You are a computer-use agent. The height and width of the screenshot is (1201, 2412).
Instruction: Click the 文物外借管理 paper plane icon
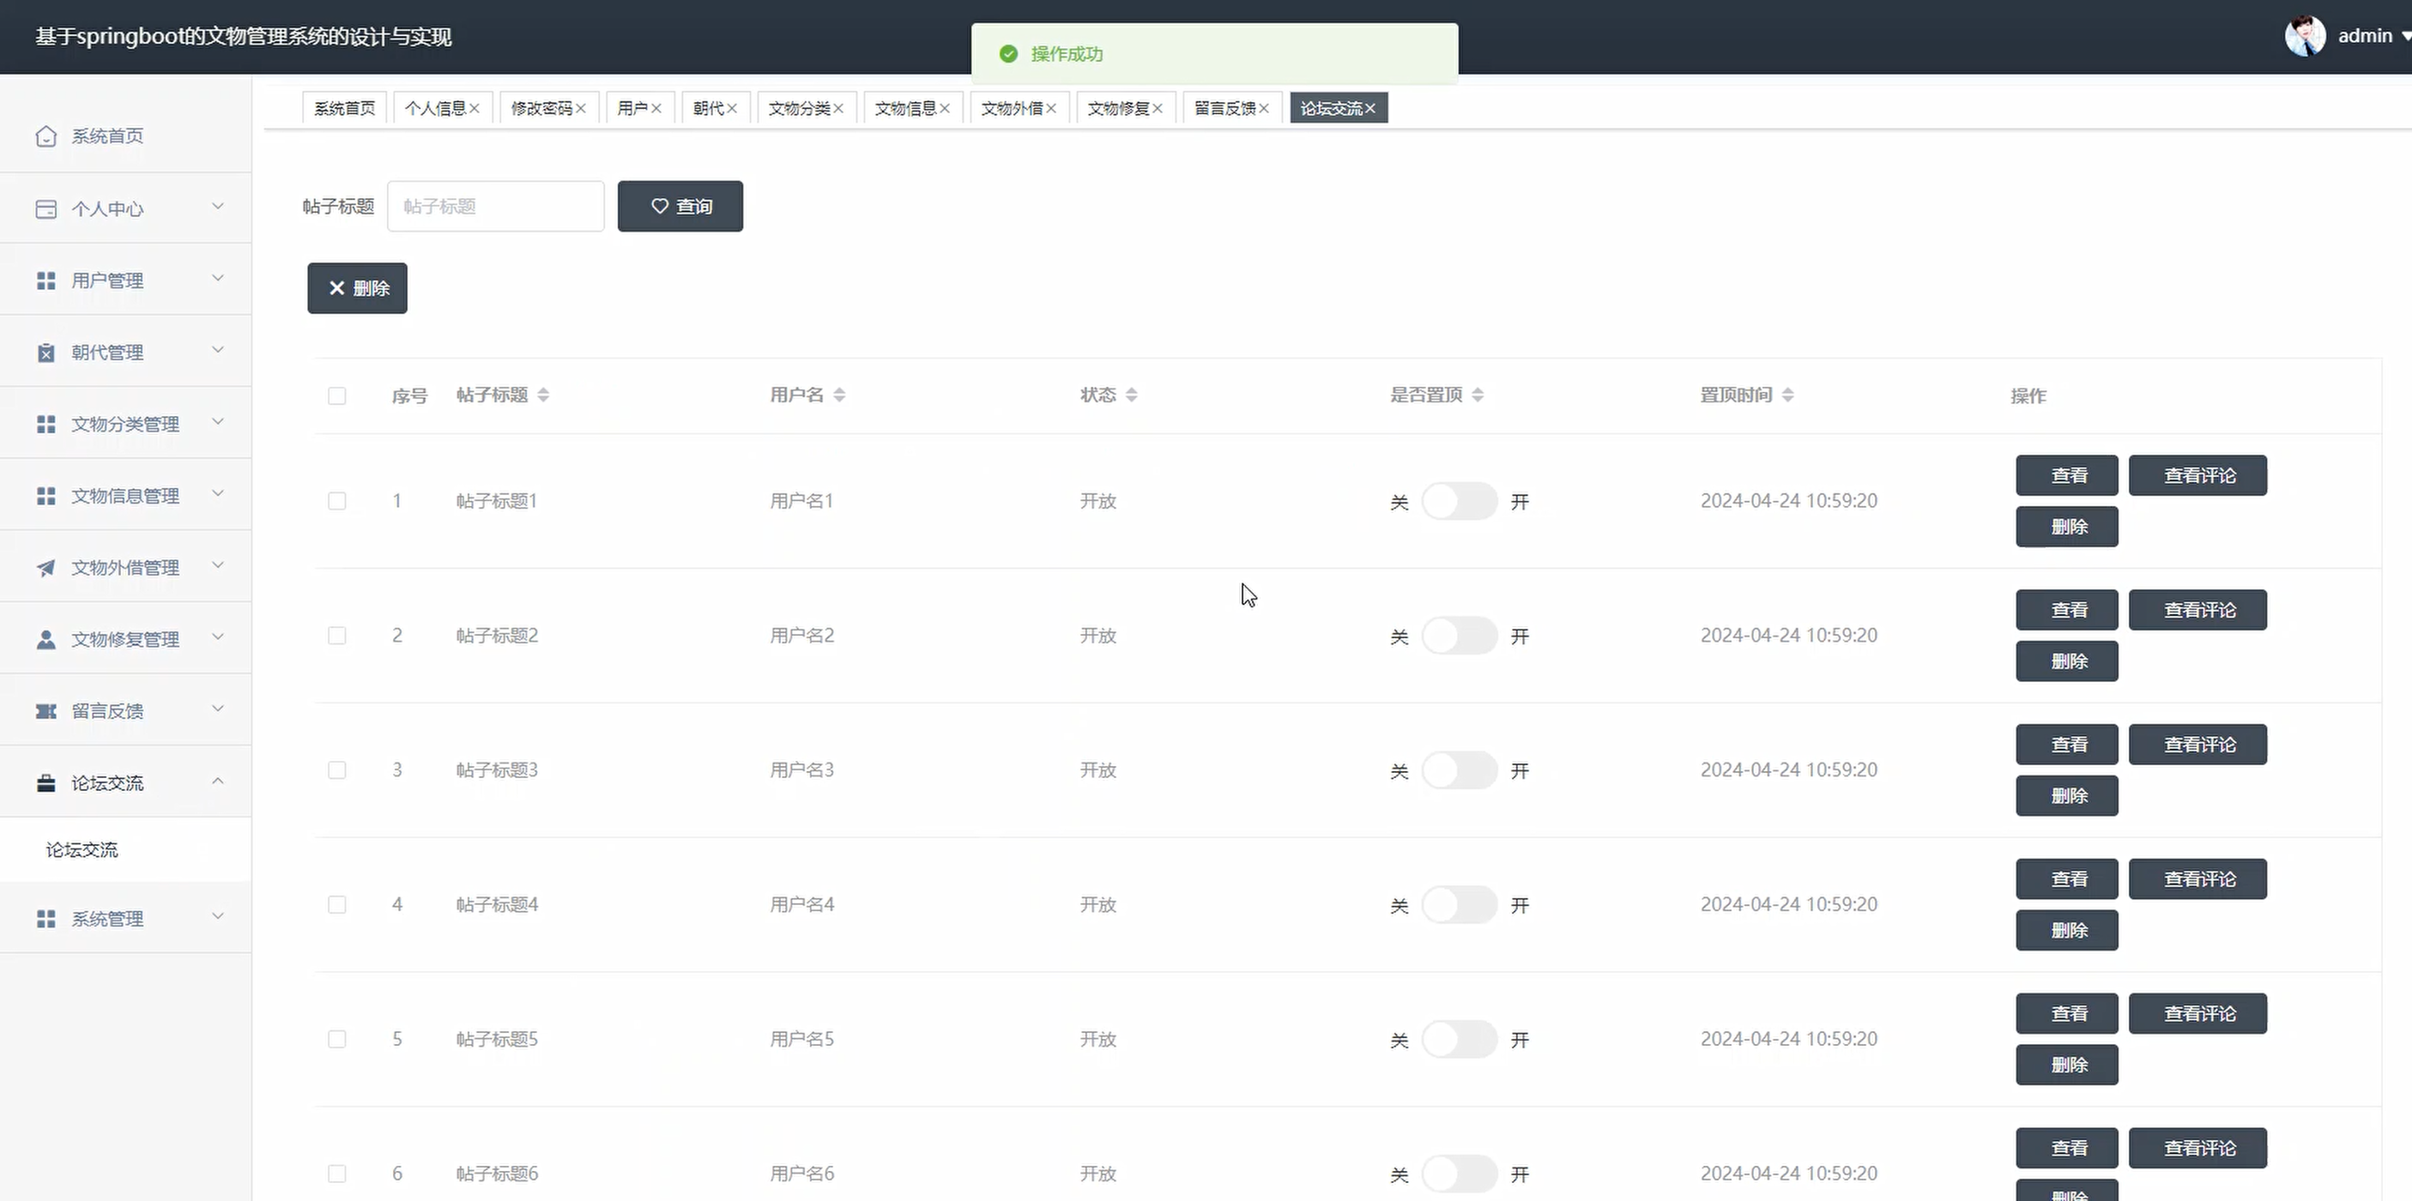point(45,567)
